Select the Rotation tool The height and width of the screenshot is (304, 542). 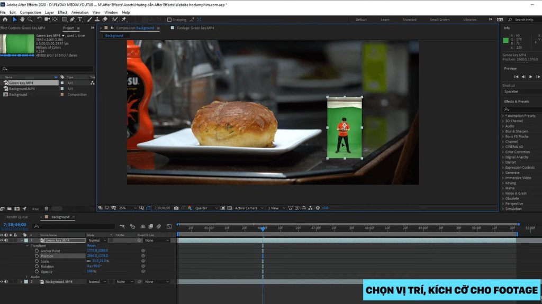[x=40, y=20]
